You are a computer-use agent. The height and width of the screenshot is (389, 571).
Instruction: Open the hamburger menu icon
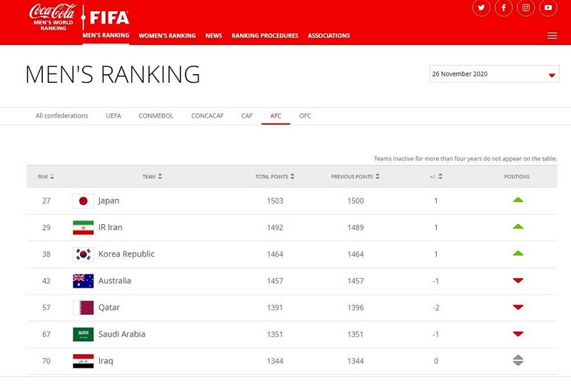(x=552, y=36)
